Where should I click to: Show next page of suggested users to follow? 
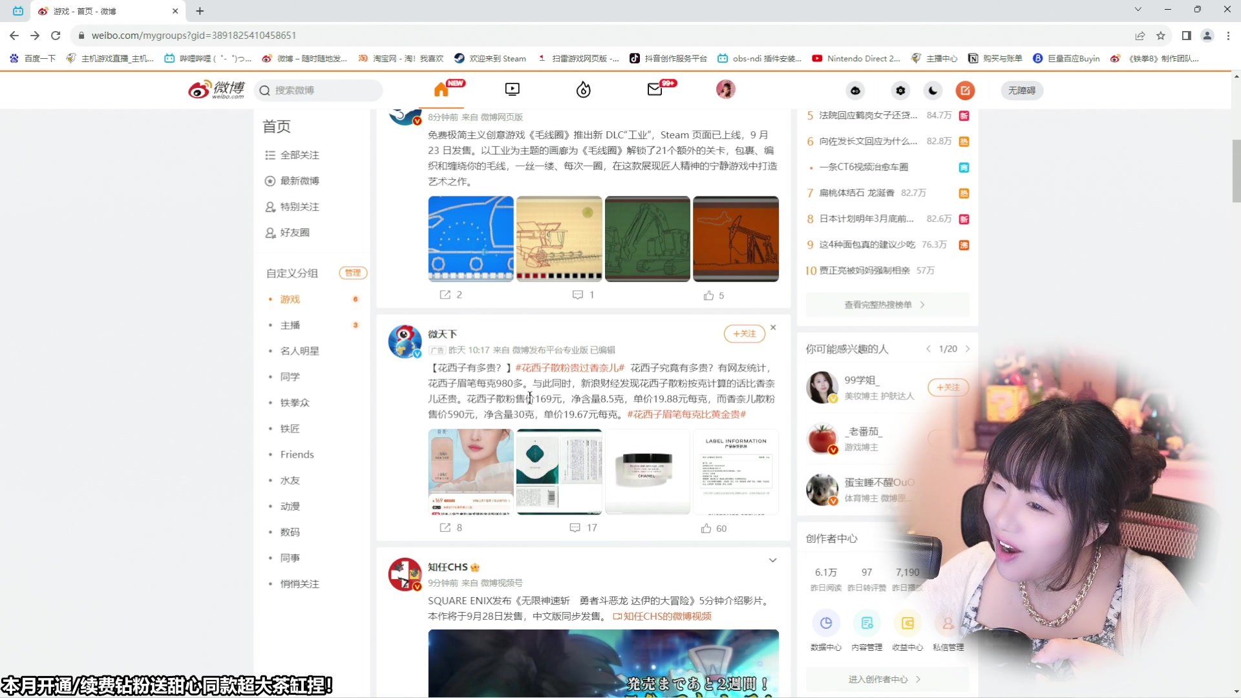(968, 348)
